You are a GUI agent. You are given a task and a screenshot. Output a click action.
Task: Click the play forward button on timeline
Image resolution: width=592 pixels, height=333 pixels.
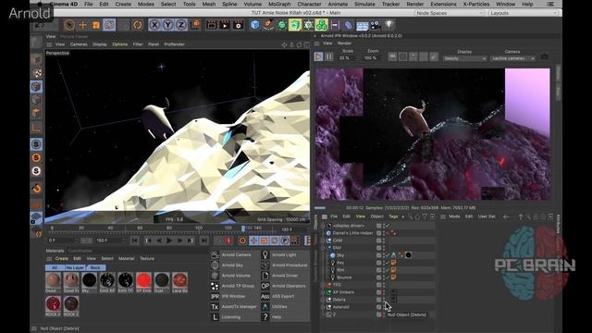click(x=169, y=240)
